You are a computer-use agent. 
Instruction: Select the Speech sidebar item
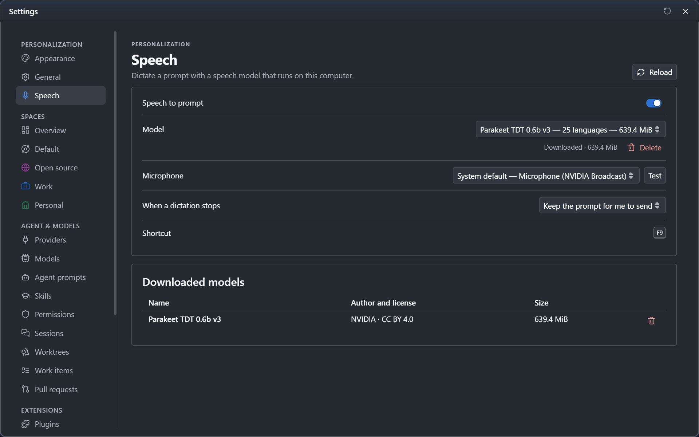point(61,95)
